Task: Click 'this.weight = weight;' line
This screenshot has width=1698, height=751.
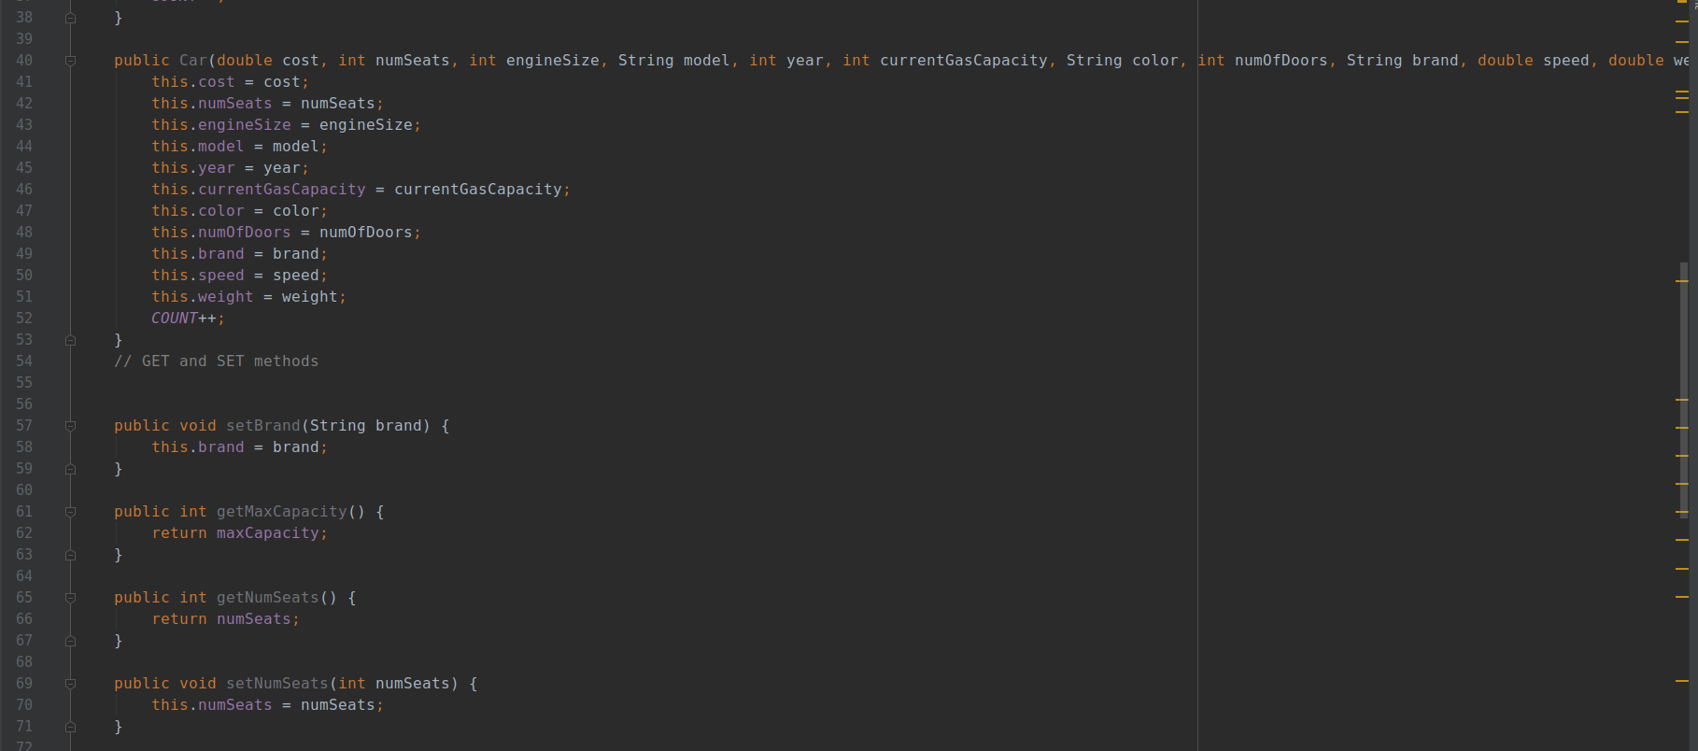Action: click(248, 297)
